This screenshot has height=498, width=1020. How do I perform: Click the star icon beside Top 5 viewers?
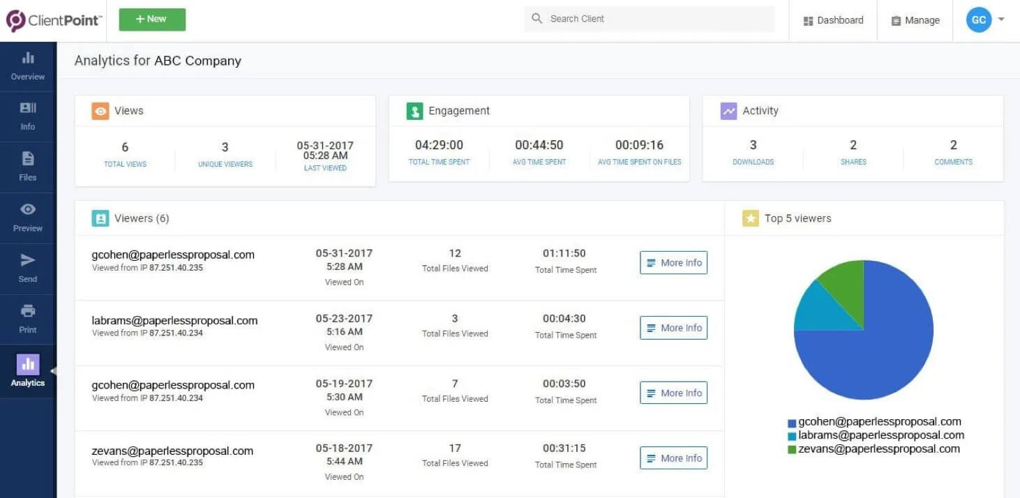pyautogui.click(x=750, y=218)
